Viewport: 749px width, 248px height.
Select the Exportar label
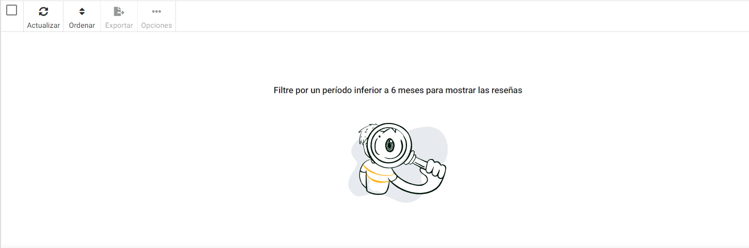tap(119, 25)
